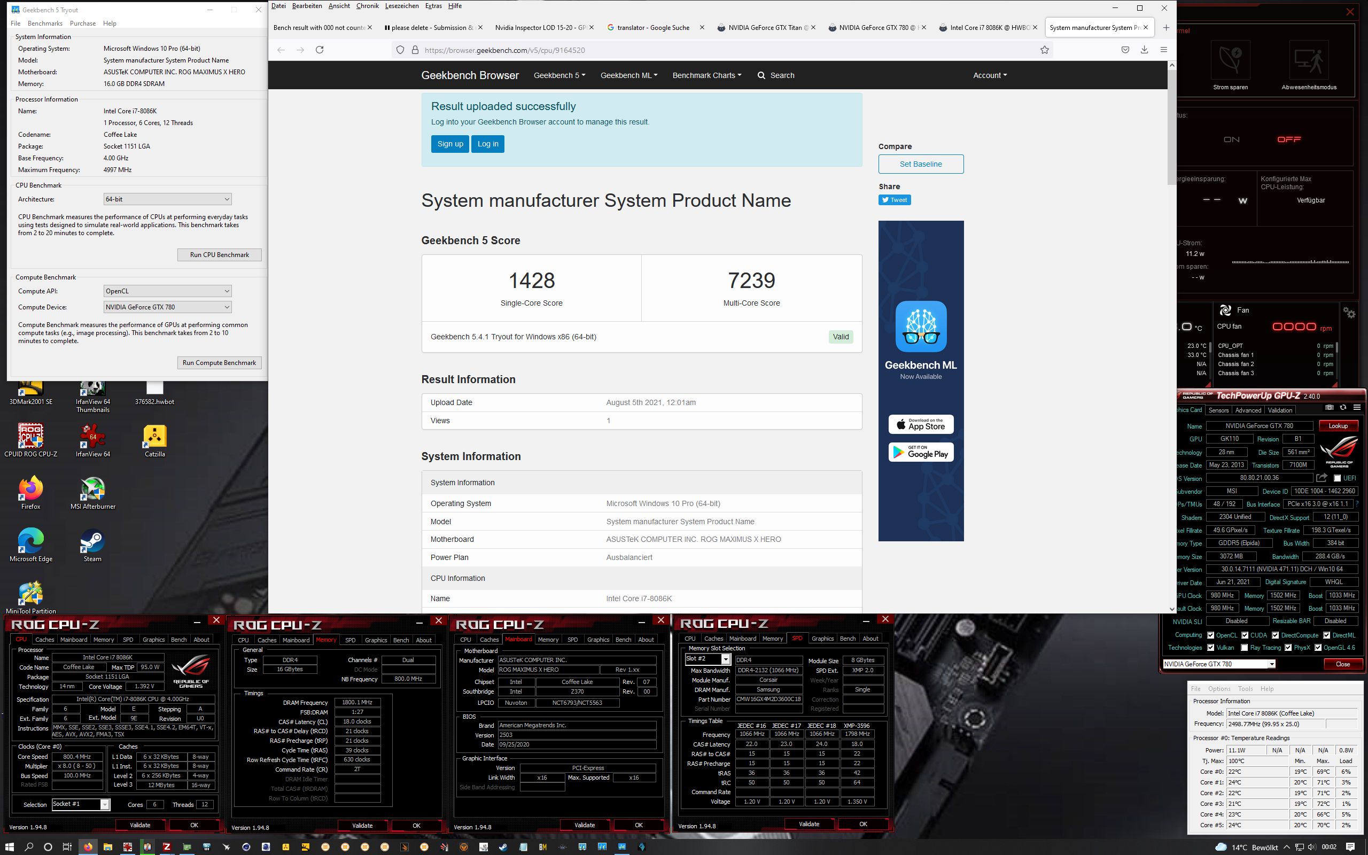Take GPU-Z screenshot with camera icon
This screenshot has width=1368, height=855.
coord(1330,407)
